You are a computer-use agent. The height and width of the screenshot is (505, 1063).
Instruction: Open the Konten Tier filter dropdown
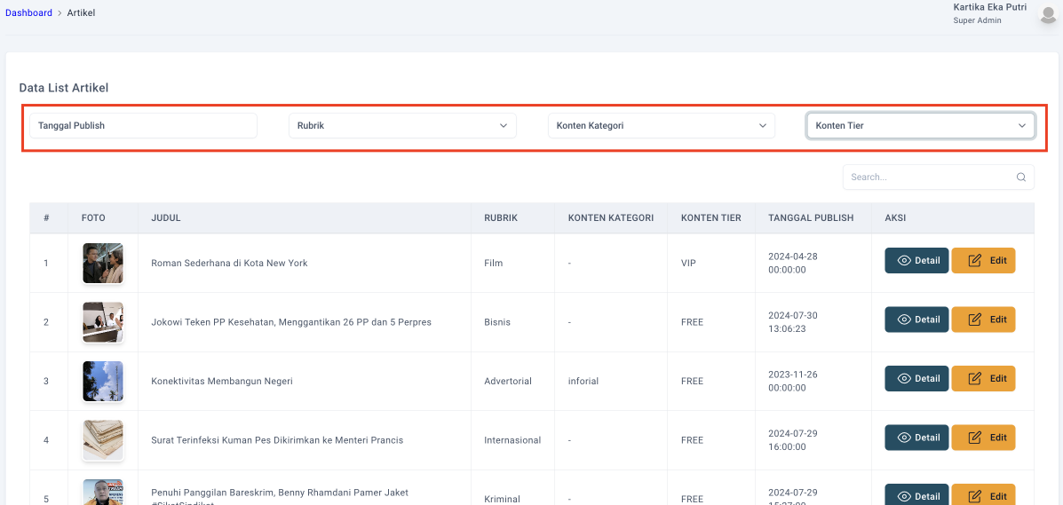(x=921, y=125)
